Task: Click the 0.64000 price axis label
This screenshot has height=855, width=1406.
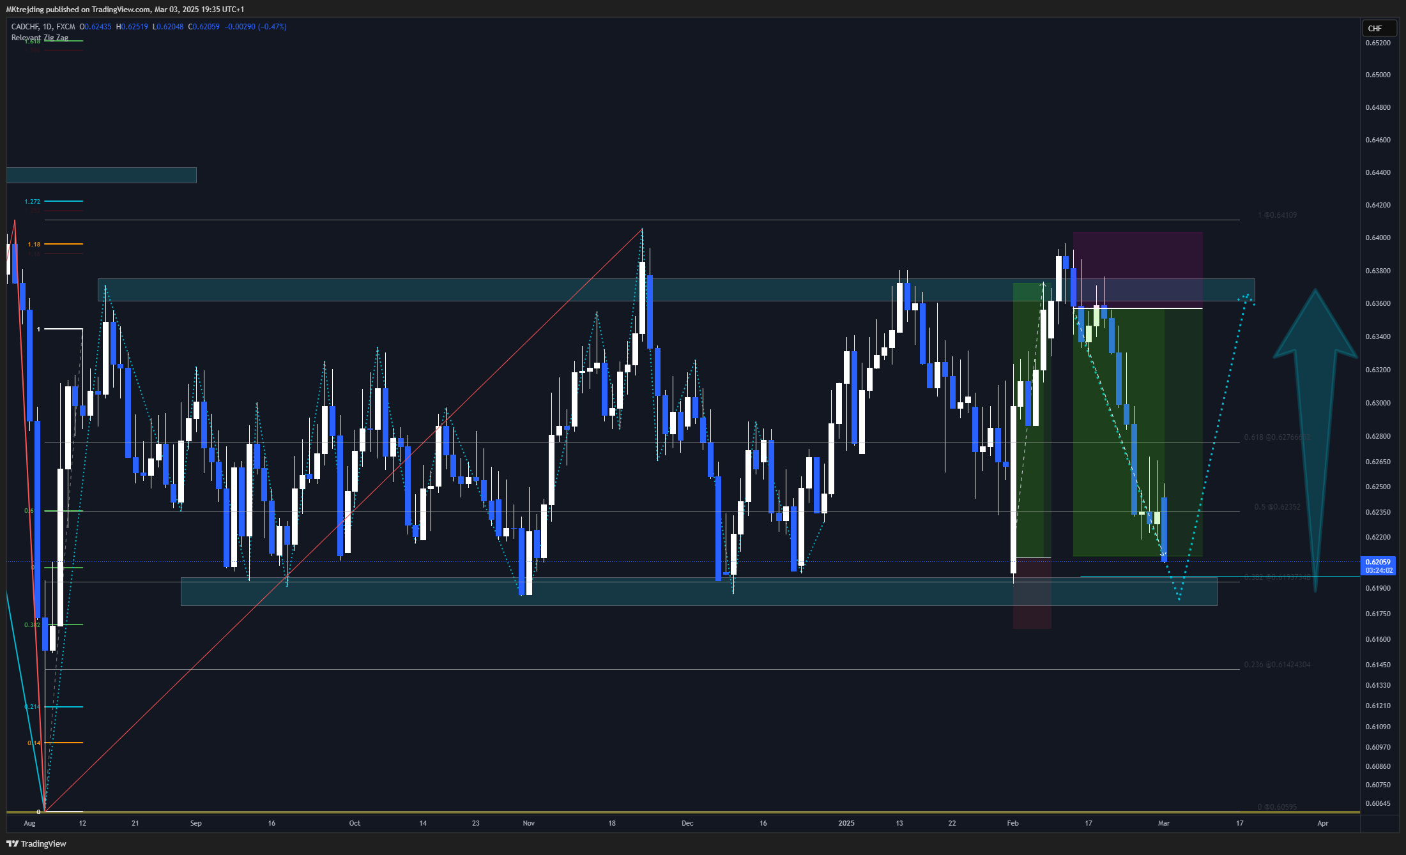Action: pos(1378,238)
